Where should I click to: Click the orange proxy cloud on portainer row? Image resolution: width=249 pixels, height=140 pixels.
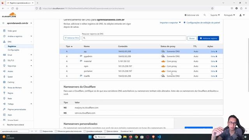click(x=163, y=71)
